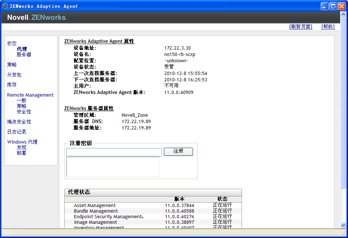Click the 服务器地址 value 172.22.19.89
348x238 pixels.
click(136, 128)
